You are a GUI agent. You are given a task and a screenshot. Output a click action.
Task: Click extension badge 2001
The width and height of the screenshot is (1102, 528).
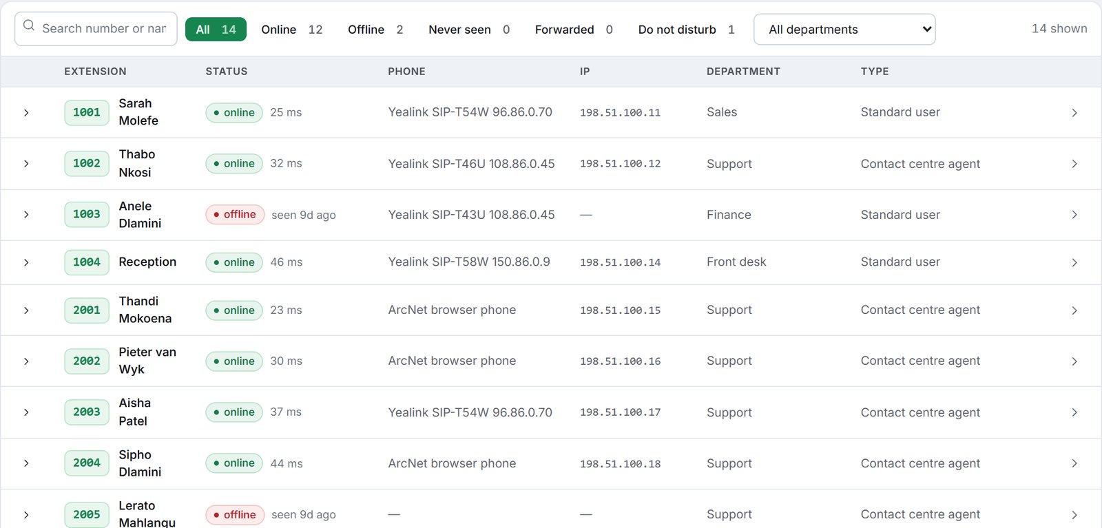[x=87, y=310]
